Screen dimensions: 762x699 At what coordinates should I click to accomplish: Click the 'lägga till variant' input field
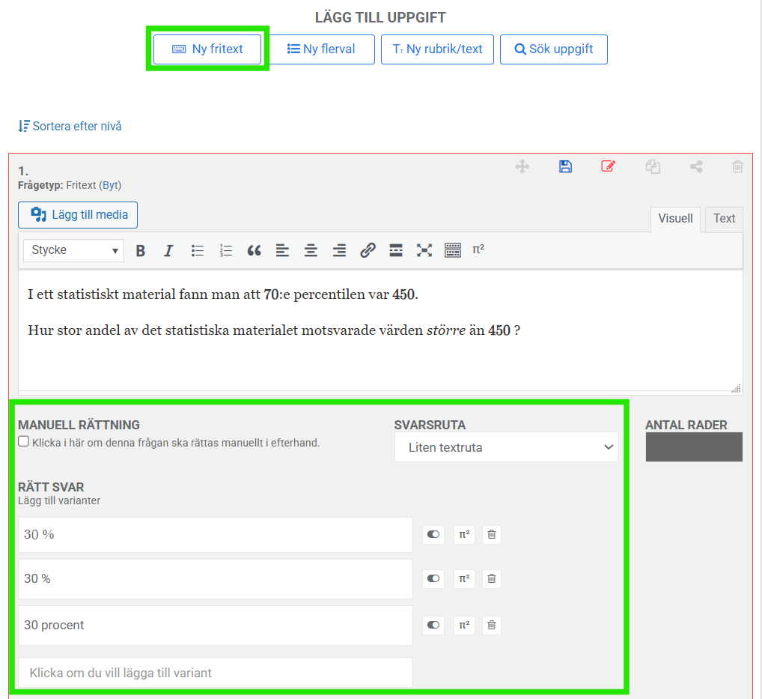click(x=215, y=673)
